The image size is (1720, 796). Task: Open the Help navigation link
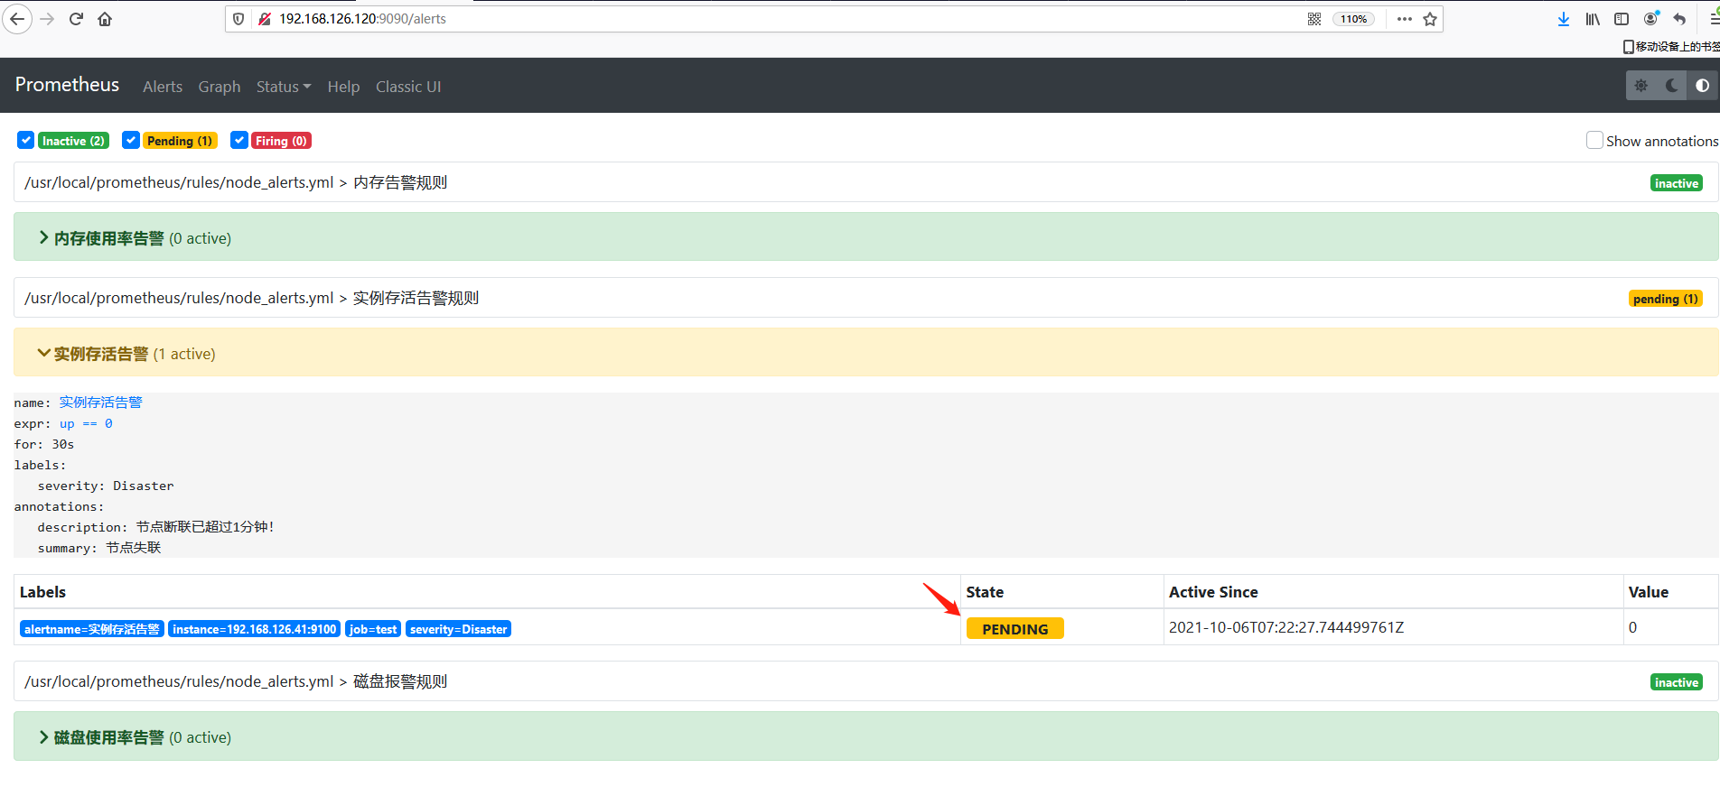pos(343,87)
